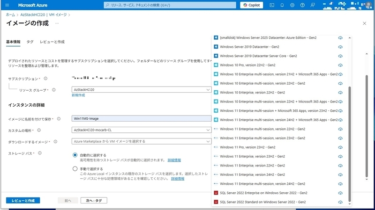Open the notifications bell
375x210 pixels.
pyautogui.click(x=282, y=5)
